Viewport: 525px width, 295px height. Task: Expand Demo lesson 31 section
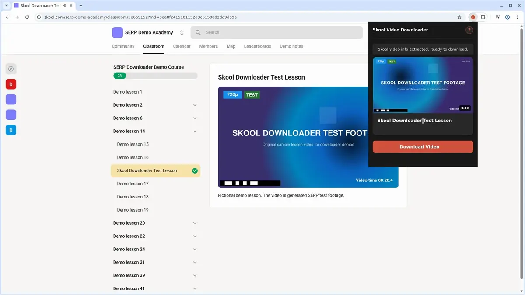[195, 263]
